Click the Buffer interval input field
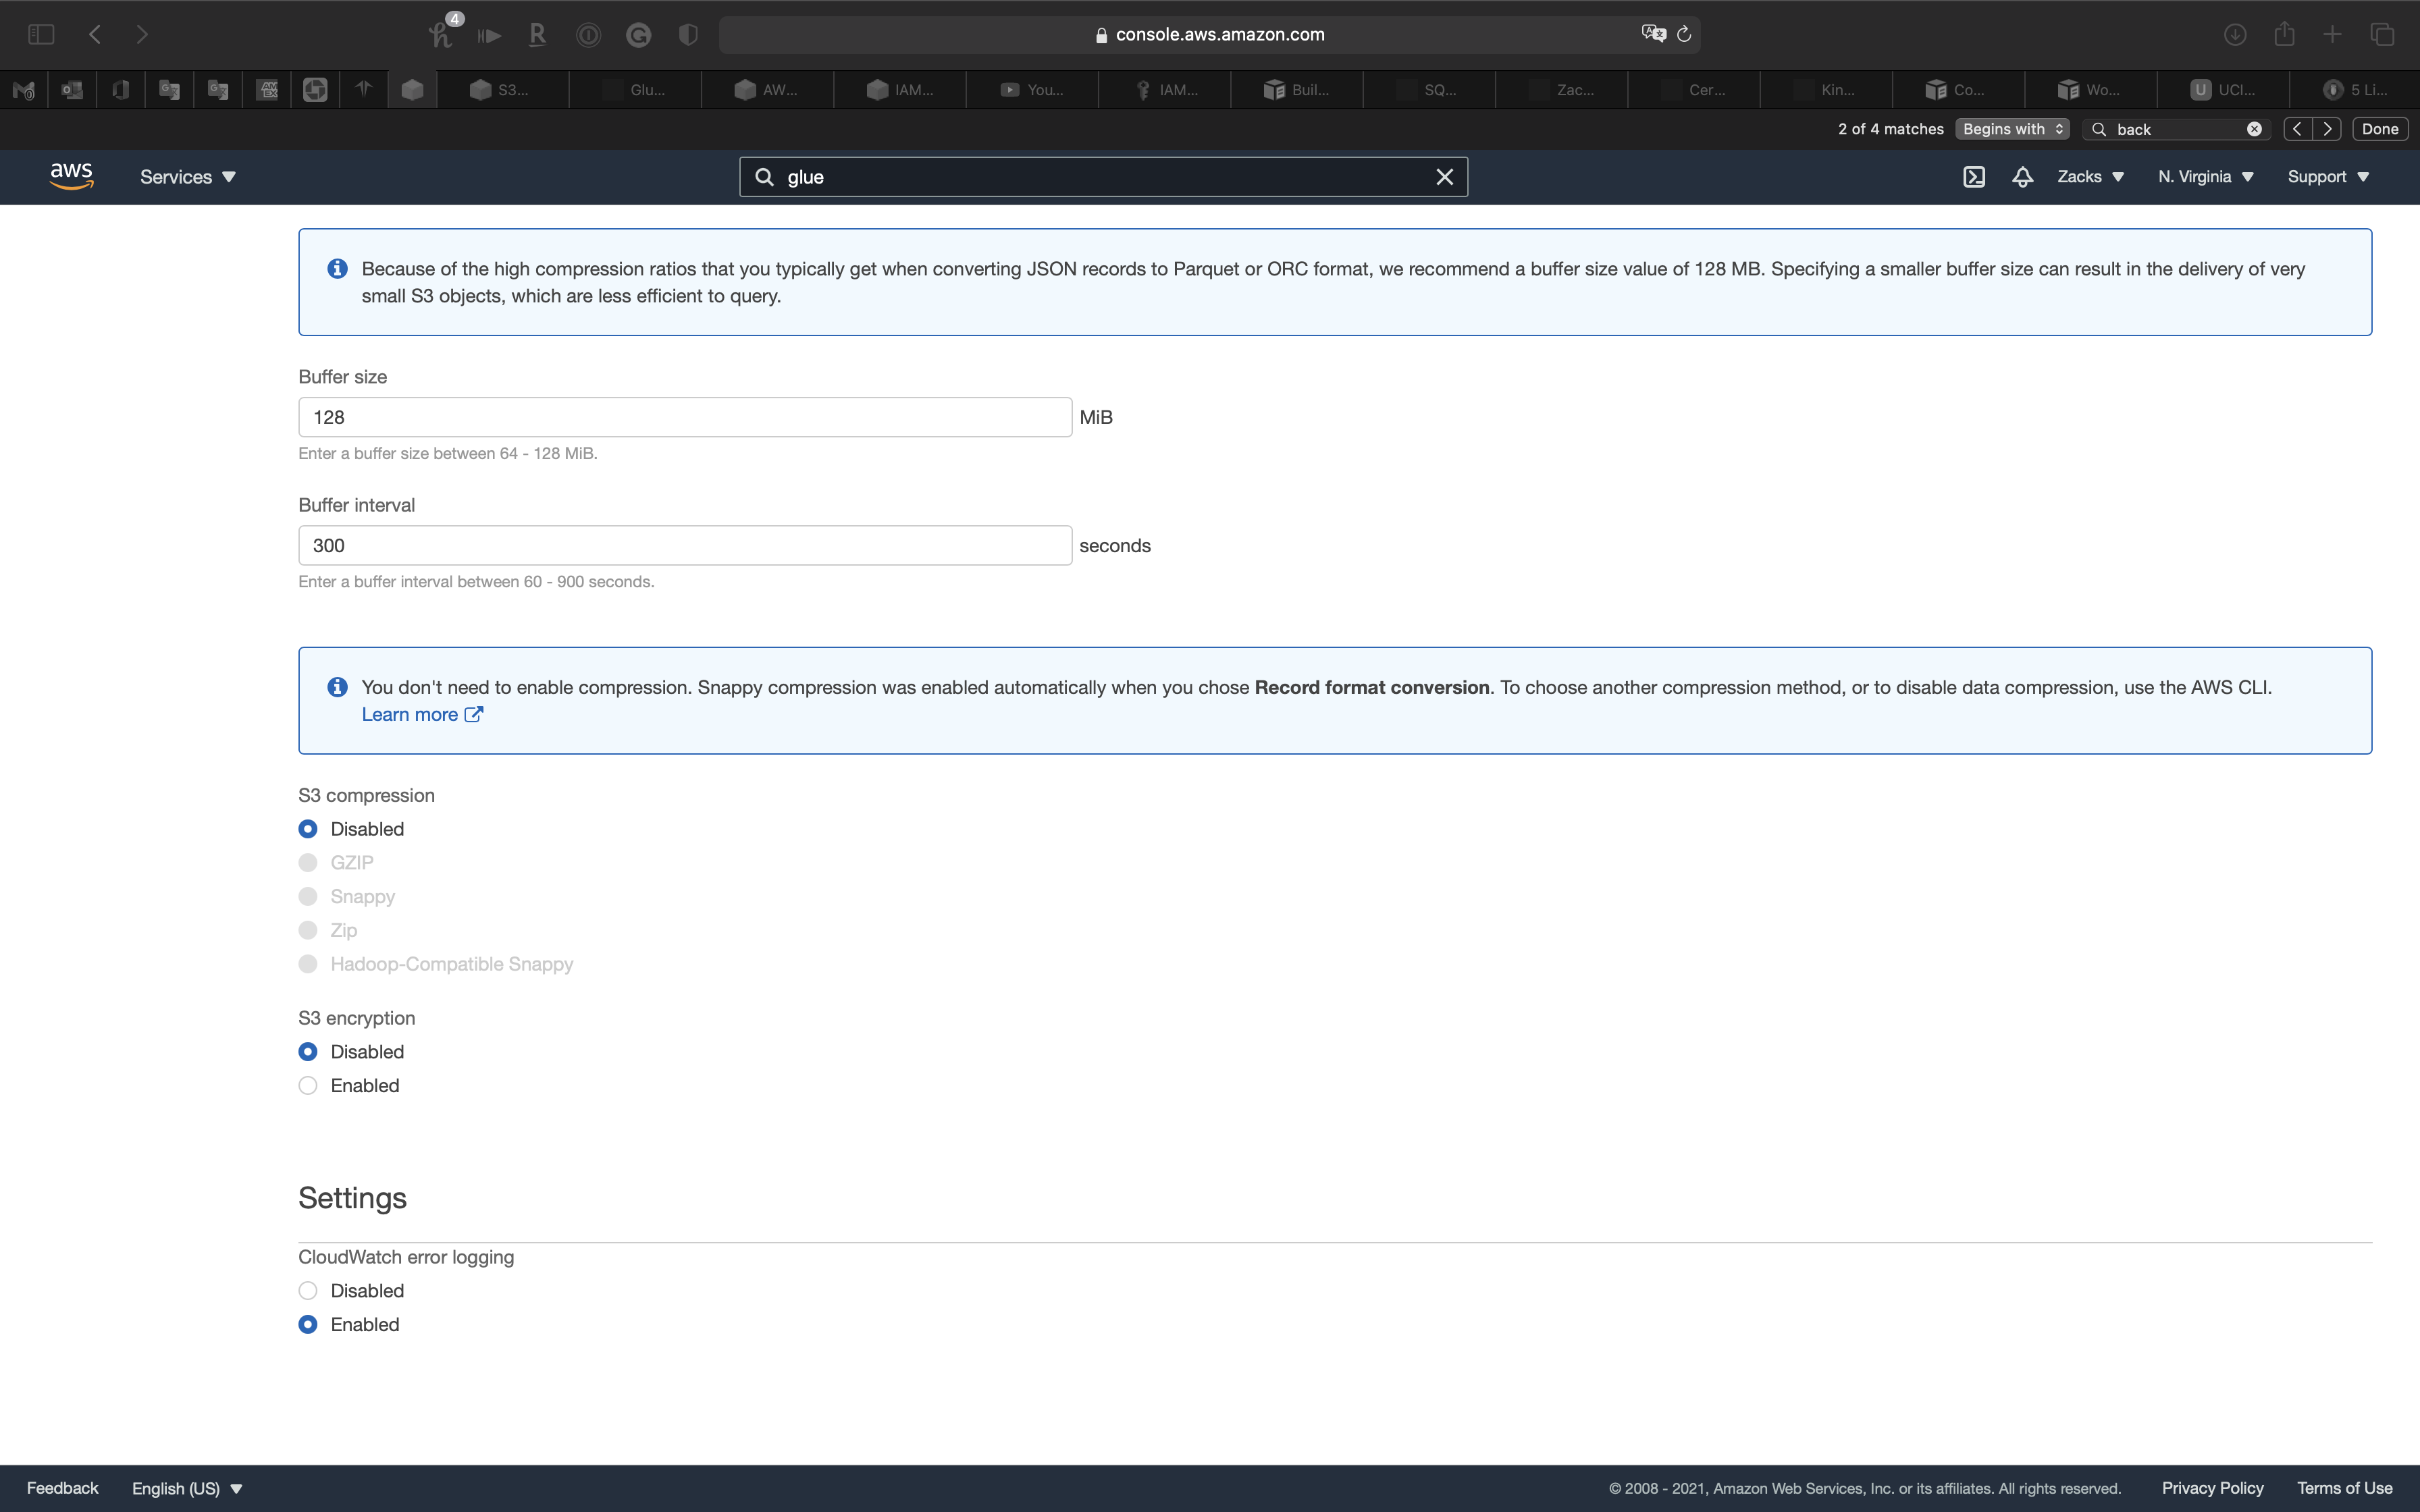The image size is (2420, 1512). point(685,546)
